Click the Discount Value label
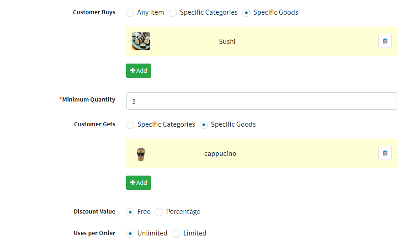The image size is (414, 246). click(x=95, y=211)
